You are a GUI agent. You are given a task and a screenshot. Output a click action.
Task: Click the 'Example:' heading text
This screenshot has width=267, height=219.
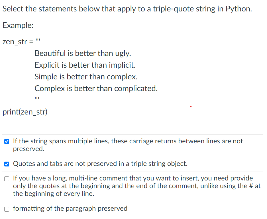tap(18, 25)
